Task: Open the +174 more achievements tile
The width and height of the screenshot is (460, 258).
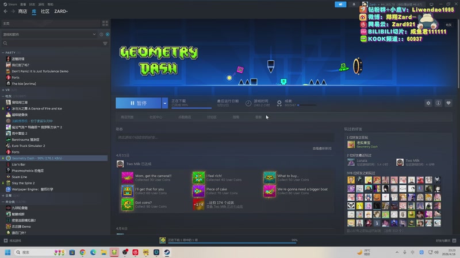Action: click(x=198, y=205)
